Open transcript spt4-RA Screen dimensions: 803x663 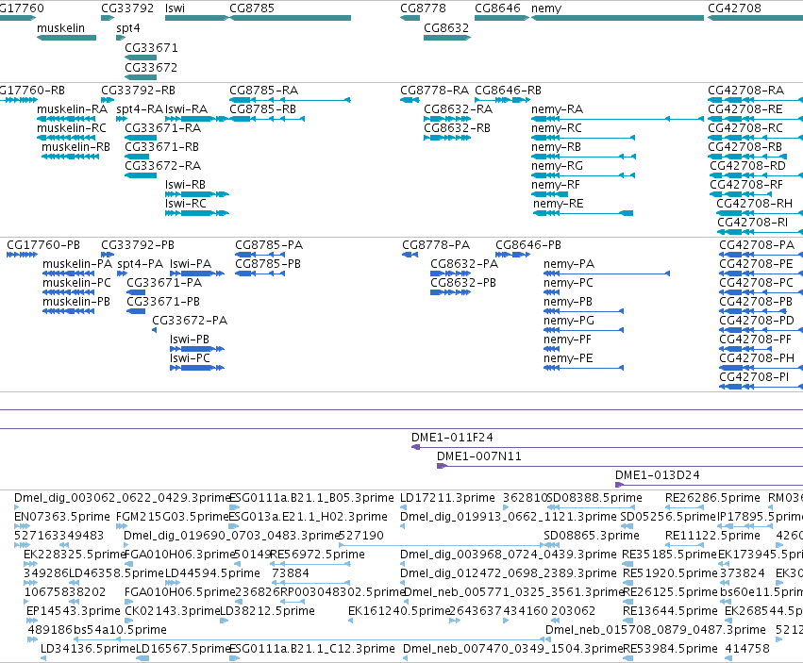(140, 109)
